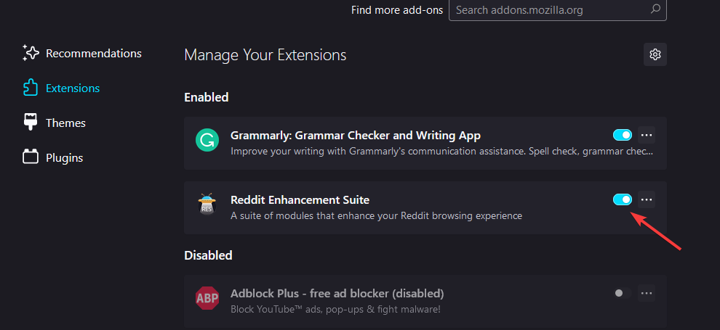Open Grammarly's three-dot more options menu

tap(647, 135)
